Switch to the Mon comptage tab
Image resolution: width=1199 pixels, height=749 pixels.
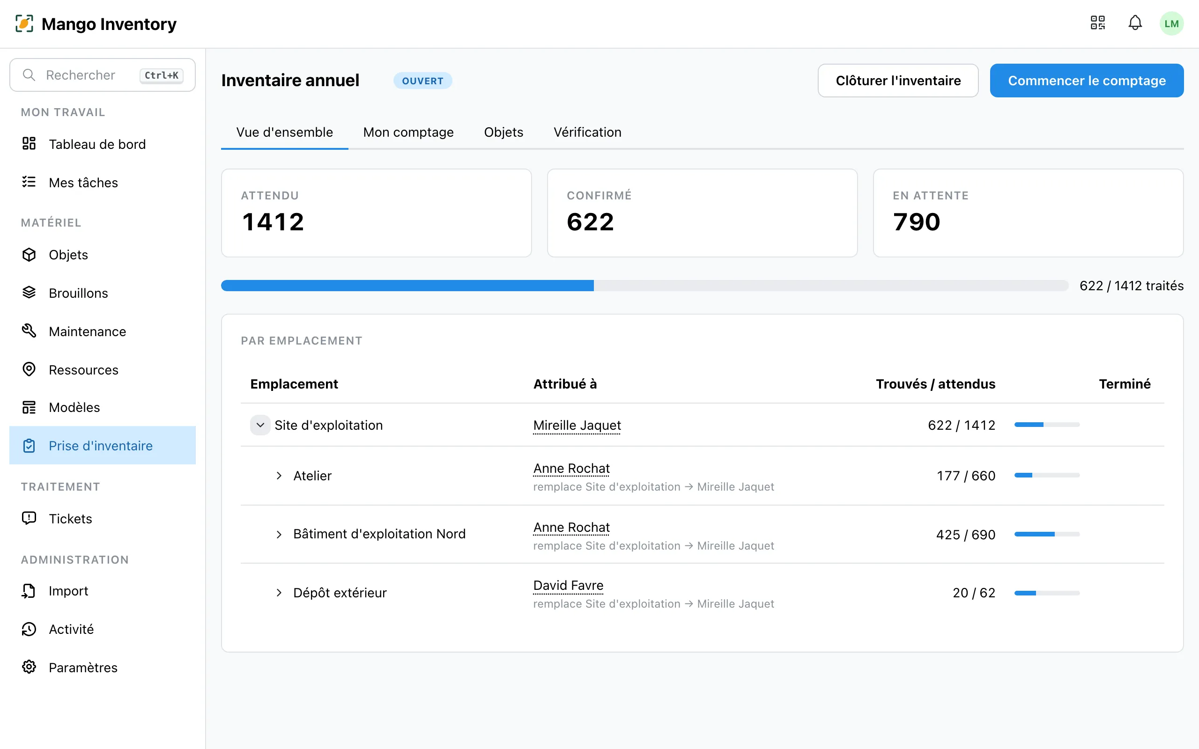(x=408, y=132)
